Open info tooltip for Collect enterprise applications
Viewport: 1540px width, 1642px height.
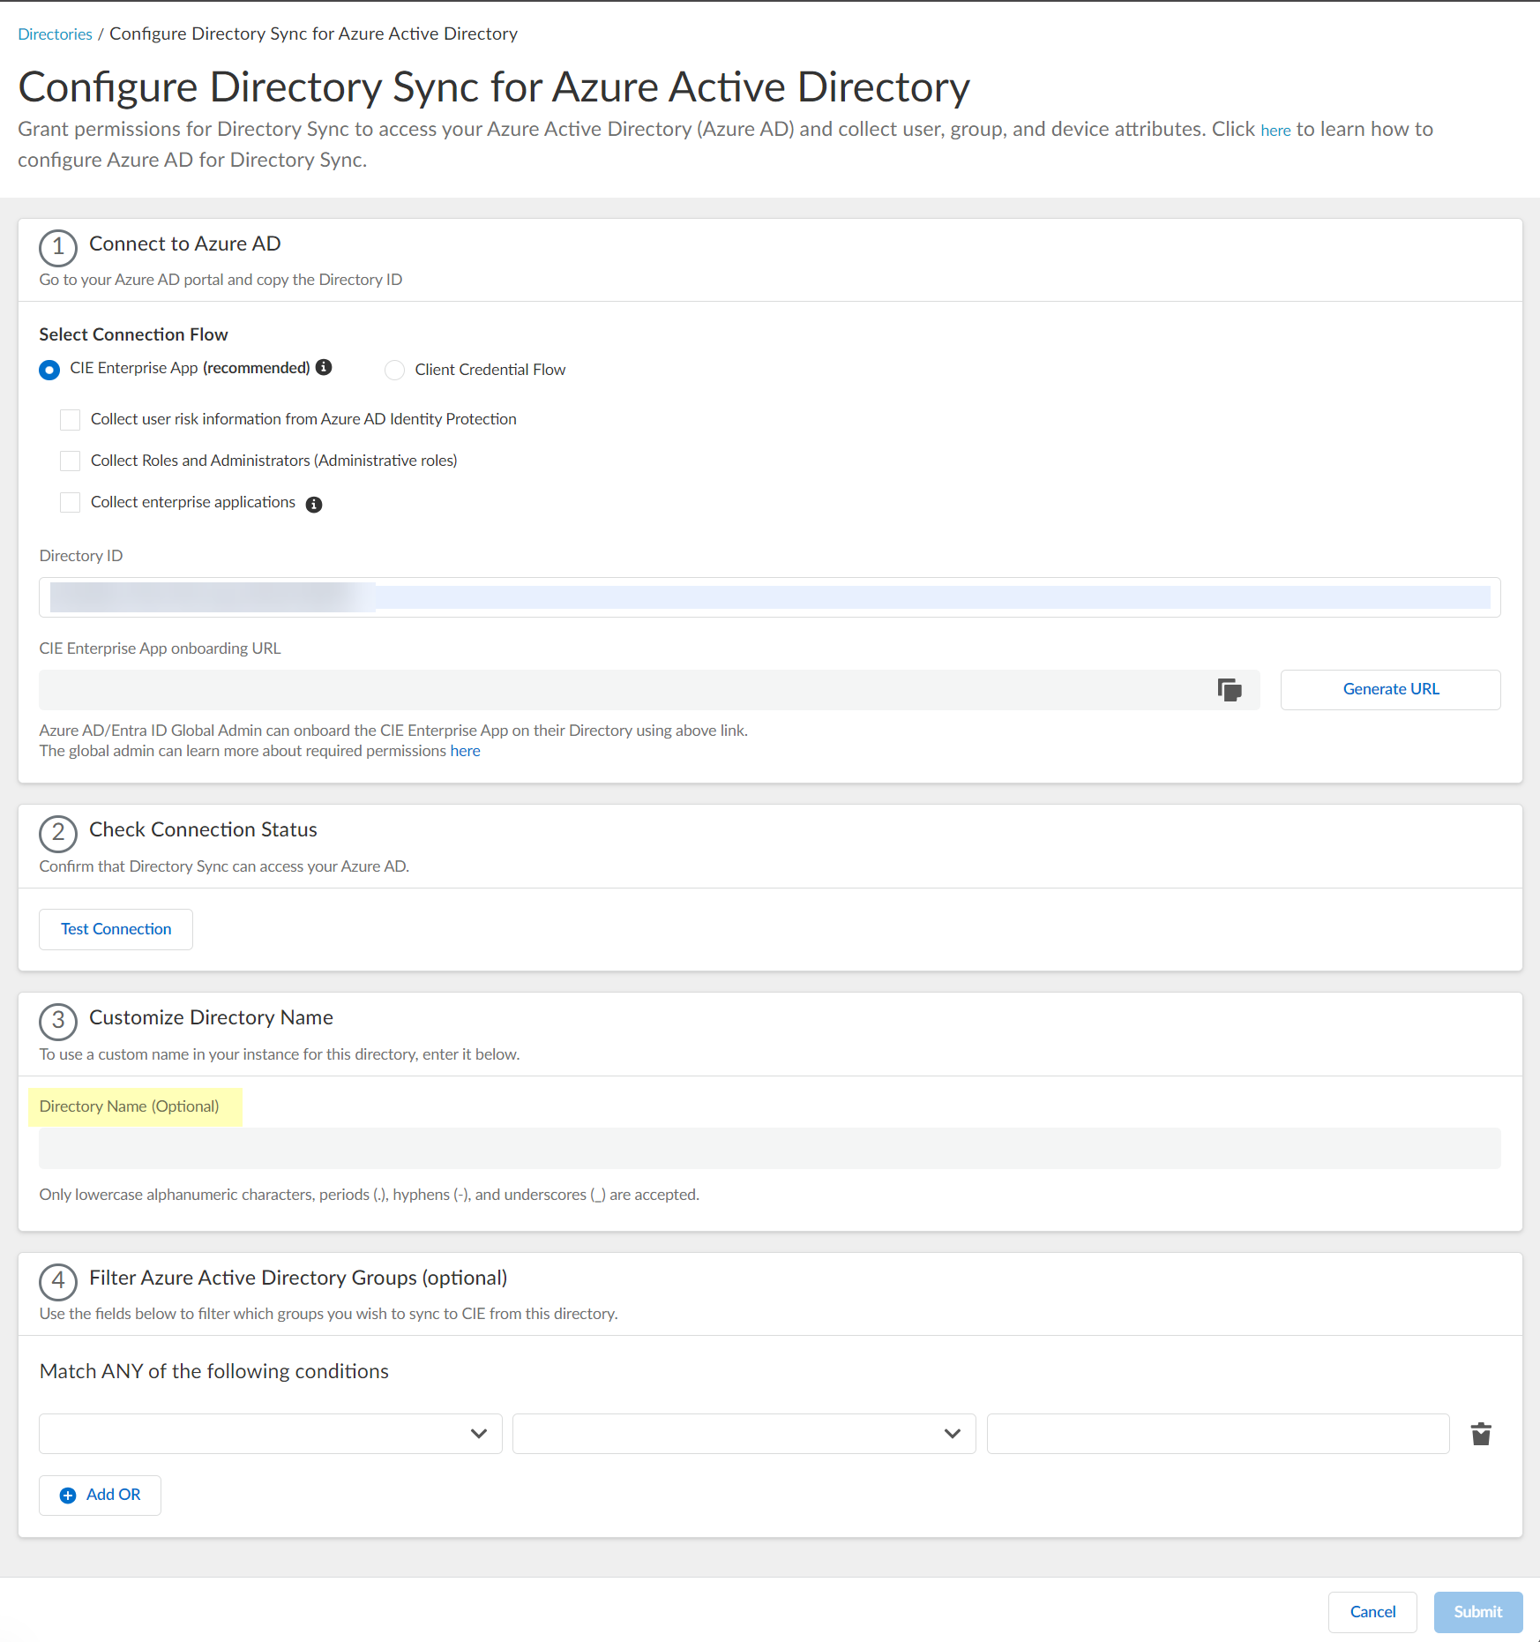[314, 503]
